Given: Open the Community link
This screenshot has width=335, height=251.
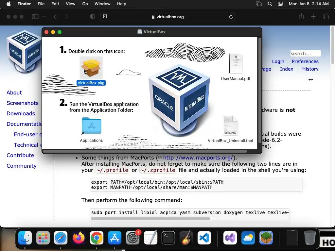Looking at the screenshot, I should coord(22,166).
